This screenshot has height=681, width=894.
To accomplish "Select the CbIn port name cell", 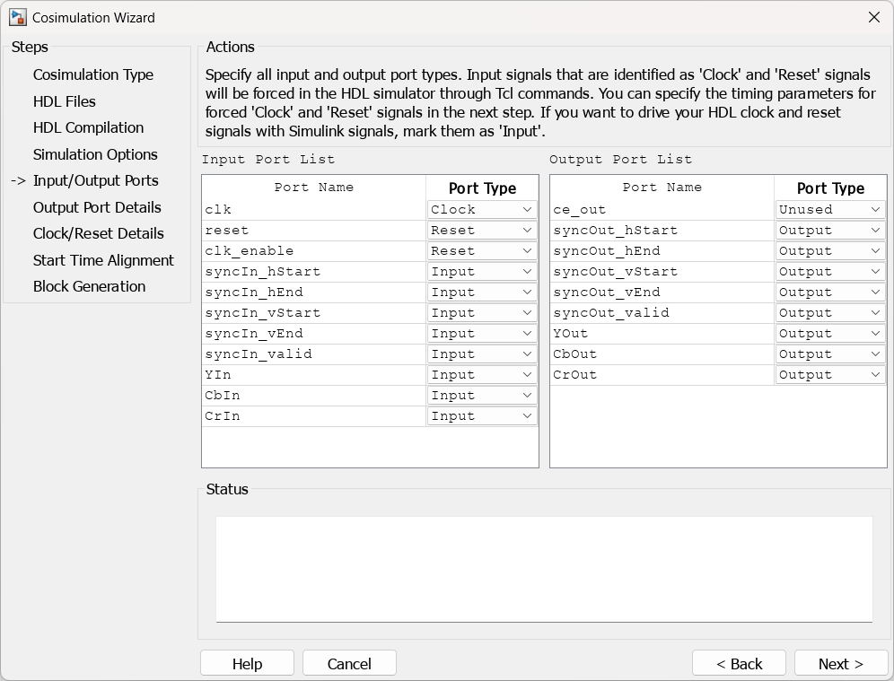I will click(x=313, y=395).
